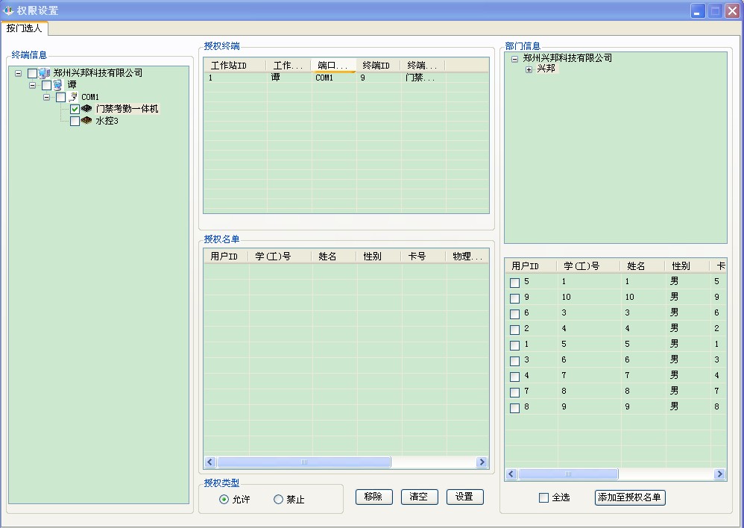Close the 权限设置 window
This screenshot has height=528, width=744.
[732, 10]
